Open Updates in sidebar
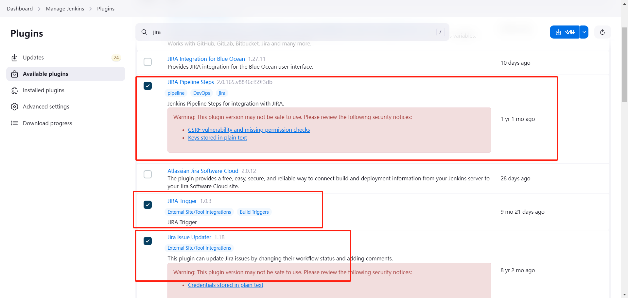 [x=65, y=58]
